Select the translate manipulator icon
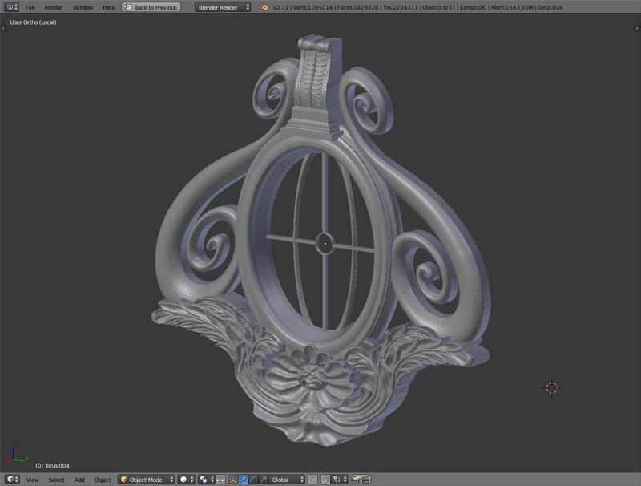 [244, 478]
